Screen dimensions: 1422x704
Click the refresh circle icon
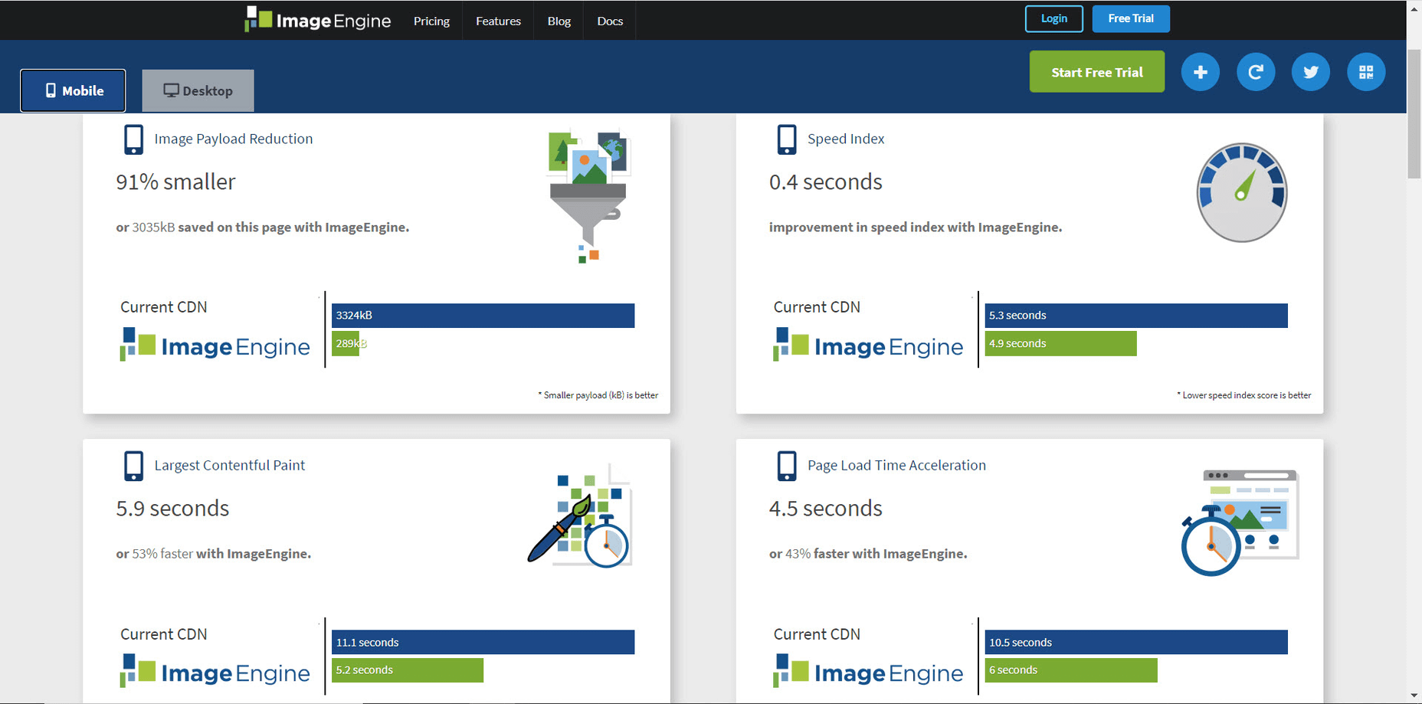point(1255,72)
